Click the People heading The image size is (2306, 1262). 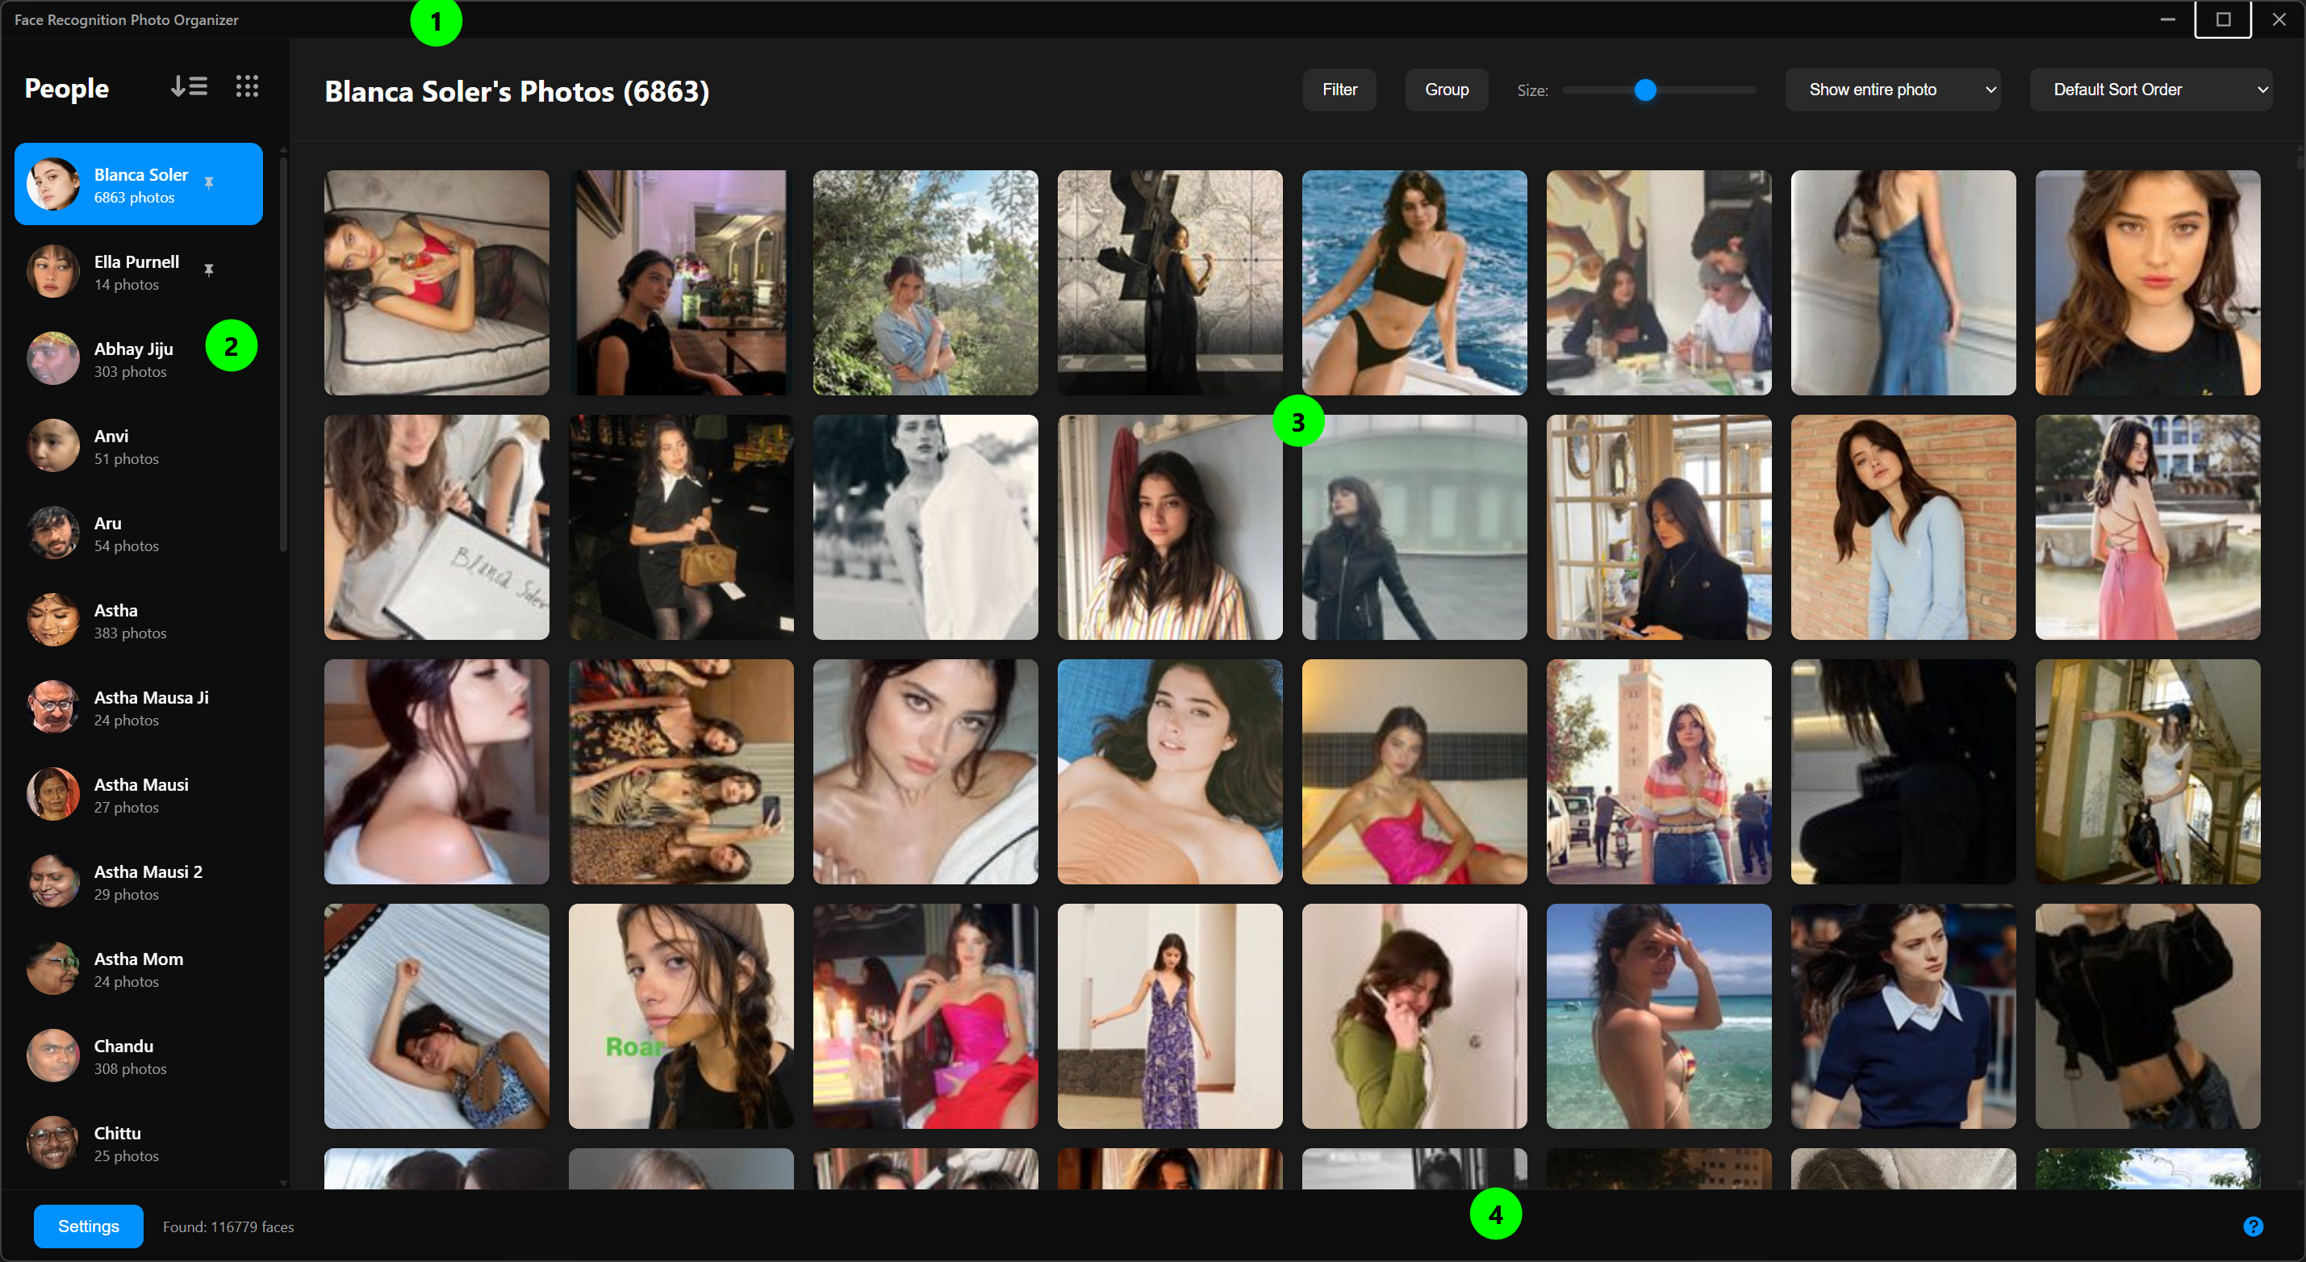pos(66,88)
